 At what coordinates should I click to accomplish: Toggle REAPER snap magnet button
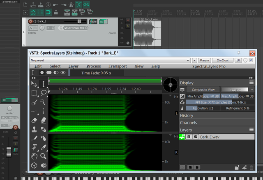(x=48, y=12)
